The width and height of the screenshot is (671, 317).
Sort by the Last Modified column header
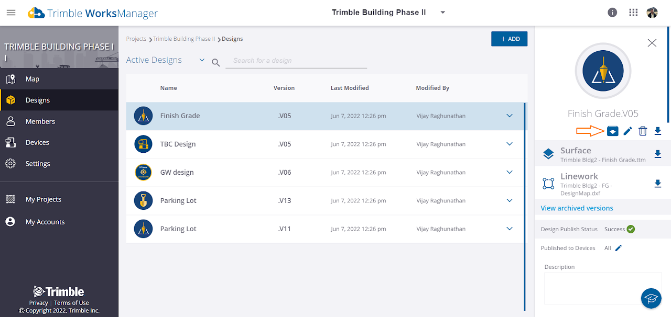350,88
